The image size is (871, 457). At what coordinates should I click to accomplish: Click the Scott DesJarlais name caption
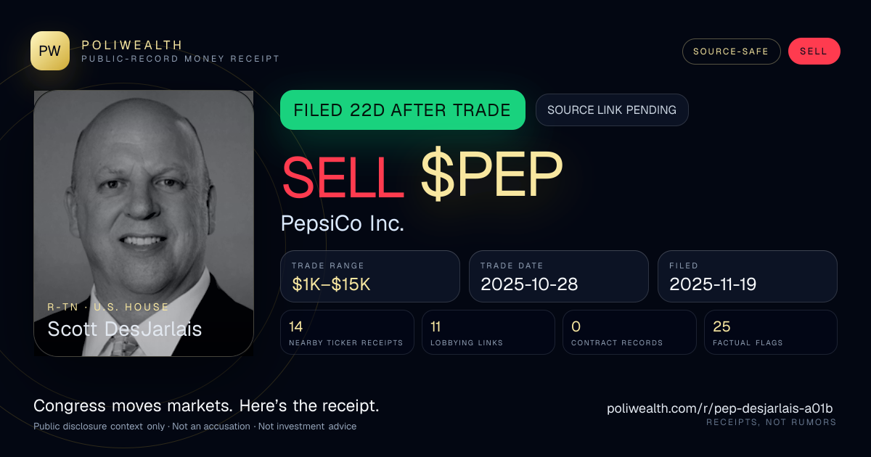point(125,329)
